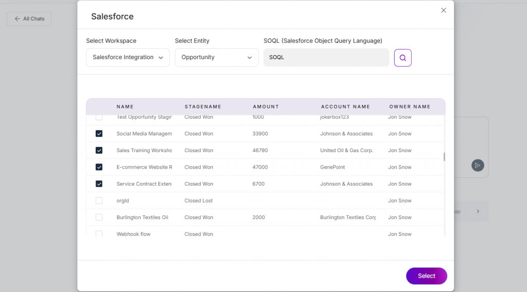Uncheck E-commerce Website row checkbox

tap(99, 167)
